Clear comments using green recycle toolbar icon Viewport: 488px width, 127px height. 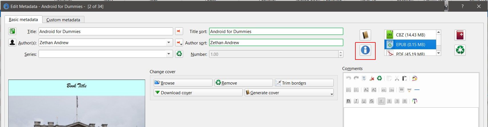[379, 78]
